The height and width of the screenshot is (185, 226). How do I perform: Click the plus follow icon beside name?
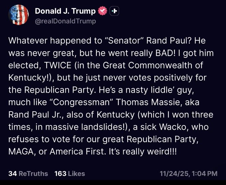click(x=114, y=11)
